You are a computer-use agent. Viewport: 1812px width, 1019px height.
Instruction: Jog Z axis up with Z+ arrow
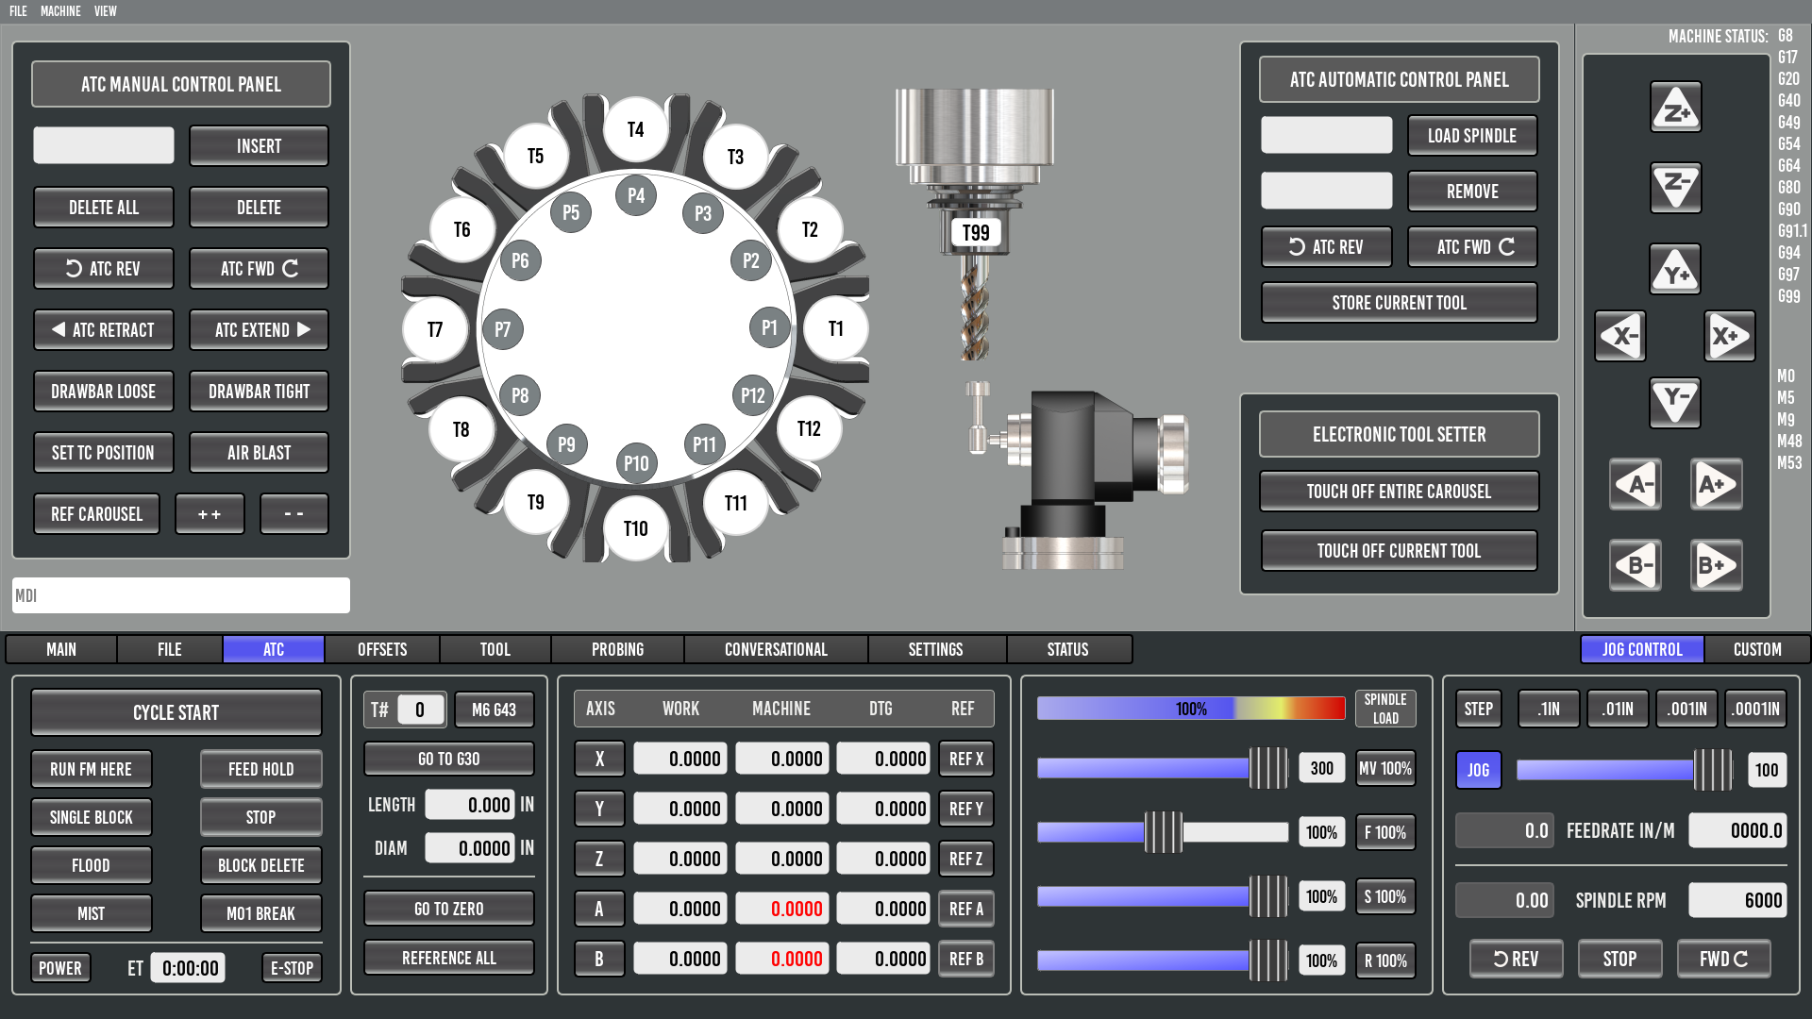1675,107
